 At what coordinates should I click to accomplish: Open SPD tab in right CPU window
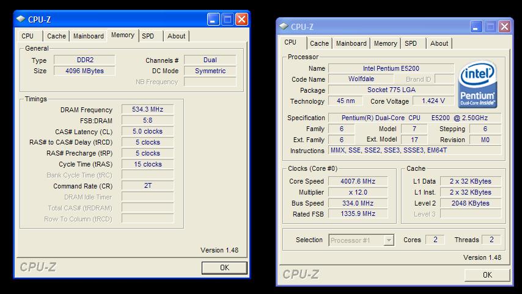tap(413, 43)
